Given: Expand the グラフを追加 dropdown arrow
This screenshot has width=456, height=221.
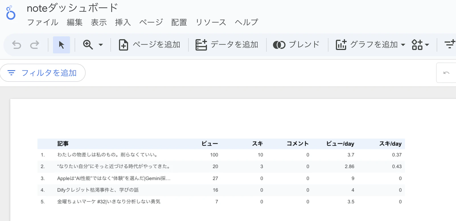Looking at the screenshot, I should pos(403,45).
